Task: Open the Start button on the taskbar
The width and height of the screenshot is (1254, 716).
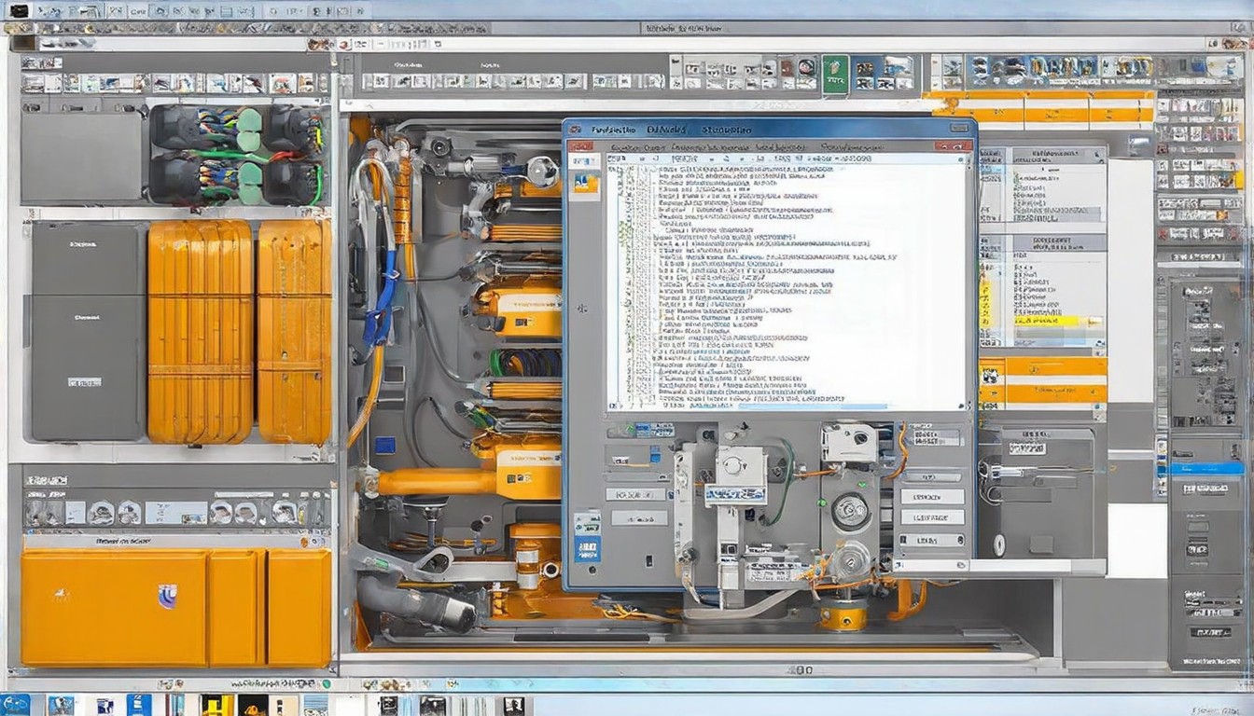Action: click(15, 705)
